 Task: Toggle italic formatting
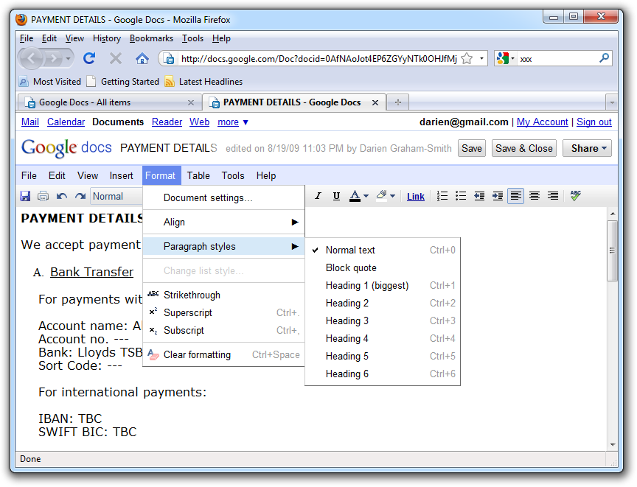pyautogui.click(x=318, y=196)
